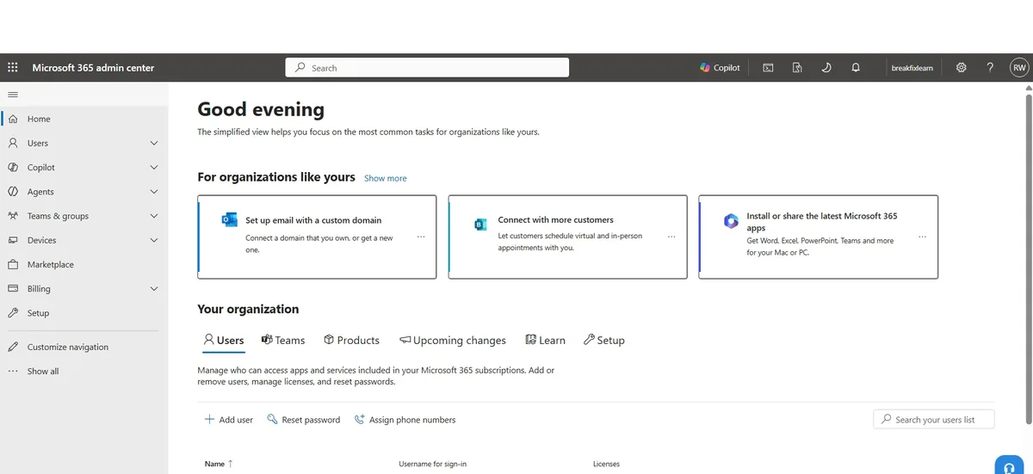The width and height of the screenshot is (1033, 474).
Task: Select the Users tab
Action: pyautogui.click(x=224, y=341)
